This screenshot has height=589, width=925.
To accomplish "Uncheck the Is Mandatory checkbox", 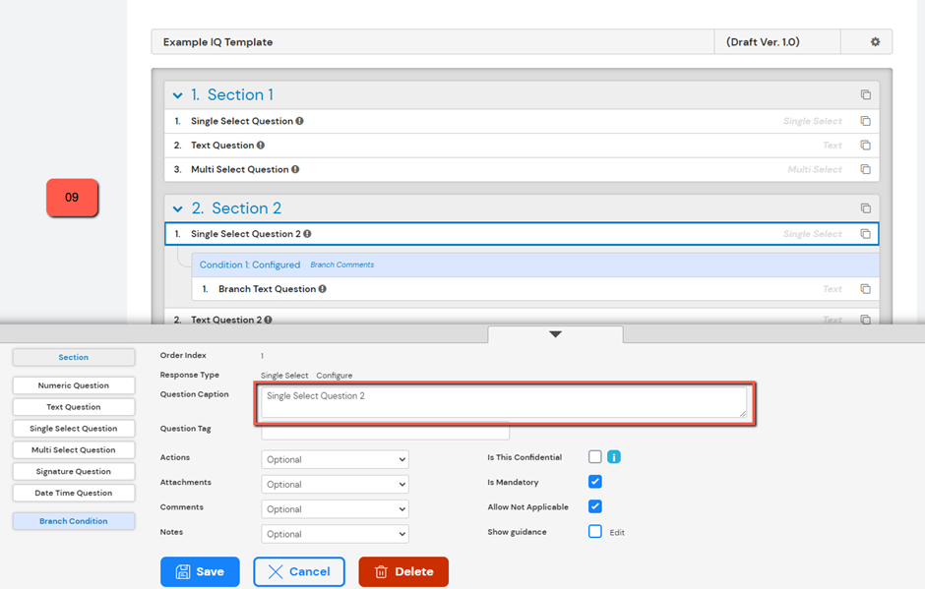I will (594, 482).
